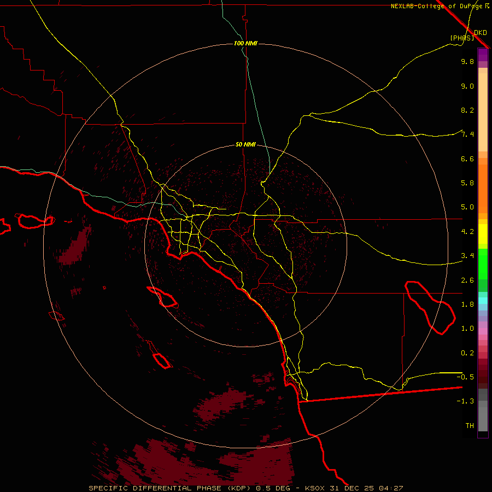Click the yellow segment of the color bar

483,234
